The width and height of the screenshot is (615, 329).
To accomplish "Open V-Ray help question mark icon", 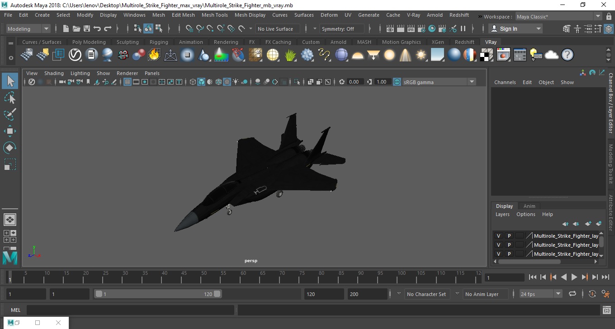I will [x=568, y=55].
